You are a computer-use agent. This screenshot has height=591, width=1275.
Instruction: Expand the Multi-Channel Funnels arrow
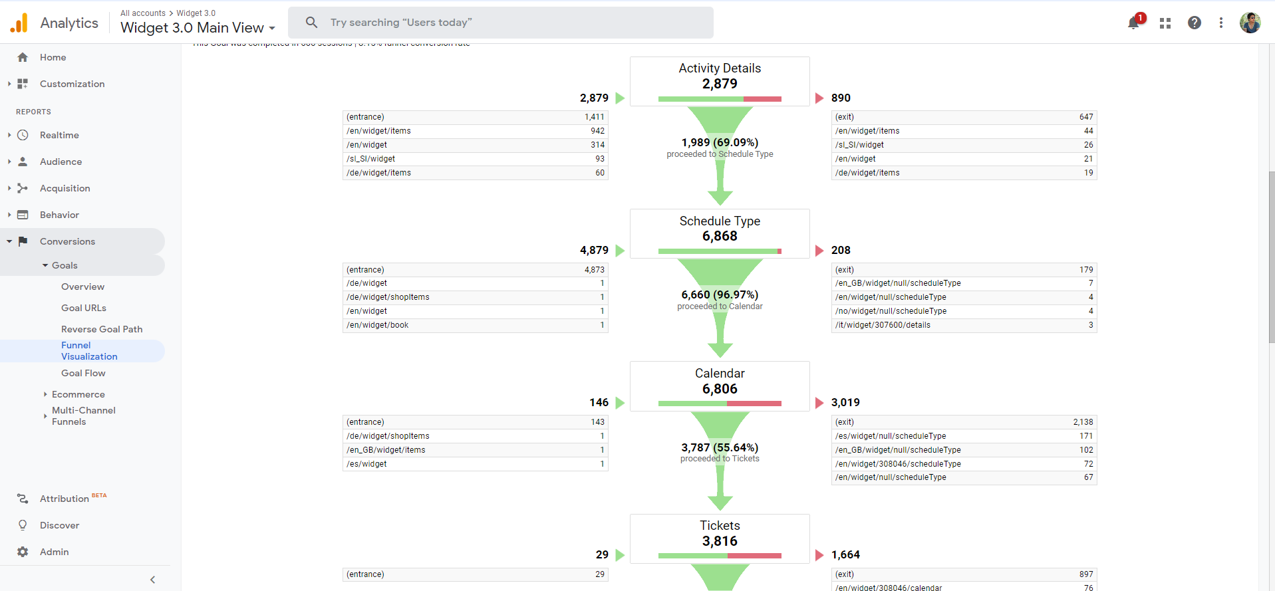pos(45,416)
